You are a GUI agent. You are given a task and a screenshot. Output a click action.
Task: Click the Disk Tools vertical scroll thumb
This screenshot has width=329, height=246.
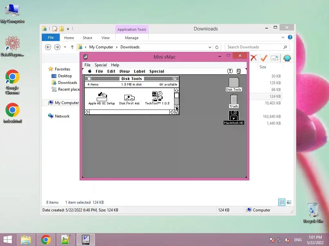pyautogui.click(x=177, y=95)
